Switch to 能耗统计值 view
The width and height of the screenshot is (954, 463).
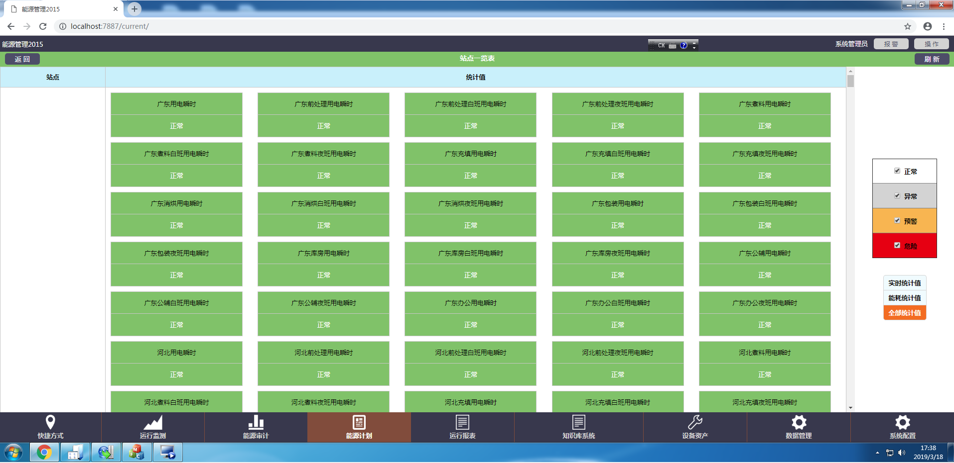[904, 298]
